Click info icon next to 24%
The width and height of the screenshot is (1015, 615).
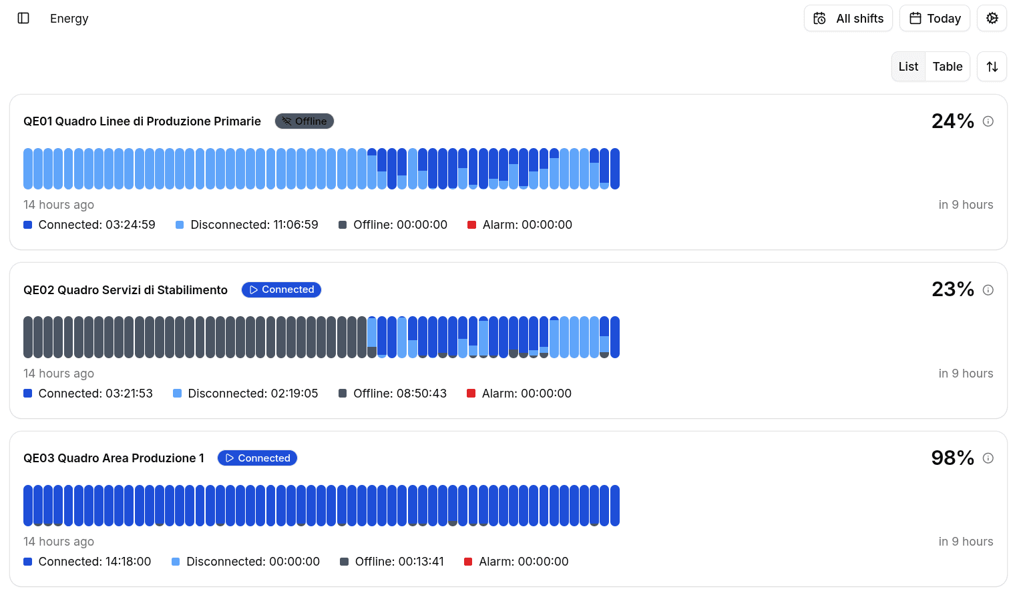pyautogui.click(x=988, y=121)
